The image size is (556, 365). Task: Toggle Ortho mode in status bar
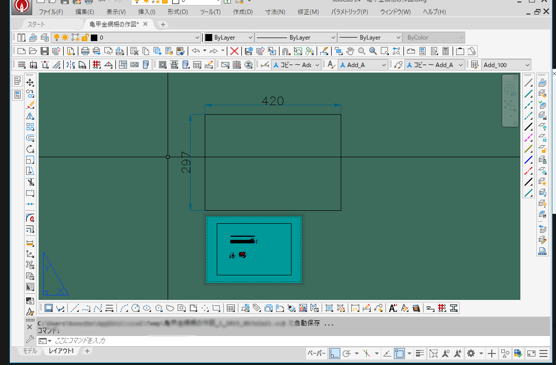coord(334,353)
